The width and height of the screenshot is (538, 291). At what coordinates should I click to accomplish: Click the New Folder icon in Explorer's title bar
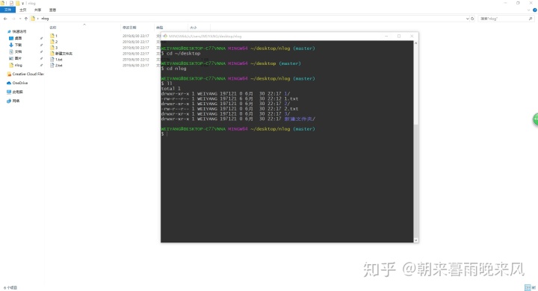coord(17,3)
